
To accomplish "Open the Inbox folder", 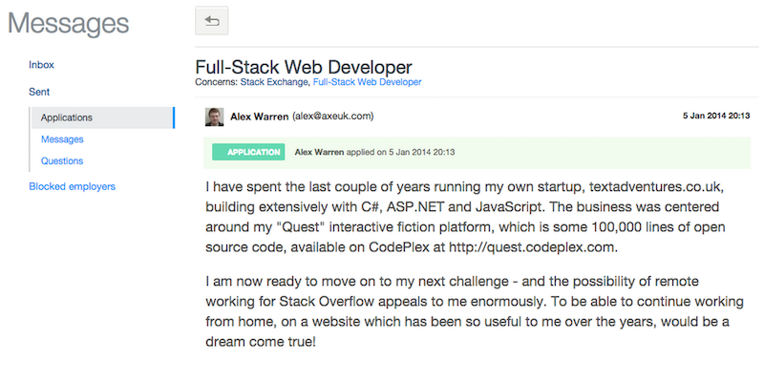I will [41, 65].
